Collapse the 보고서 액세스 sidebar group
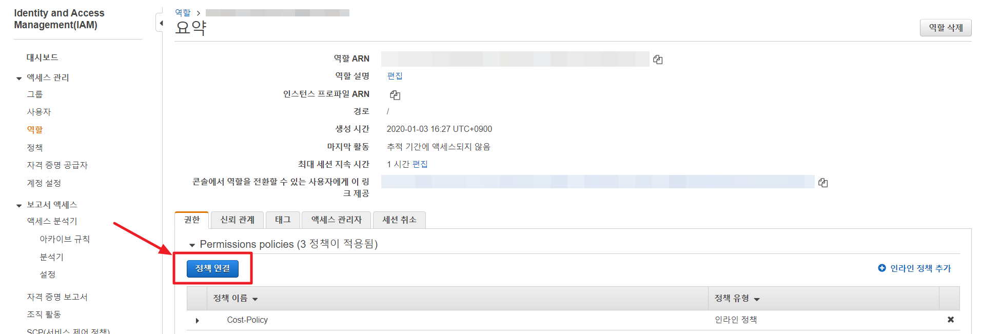The image size is (981, 334). point(19,205)
